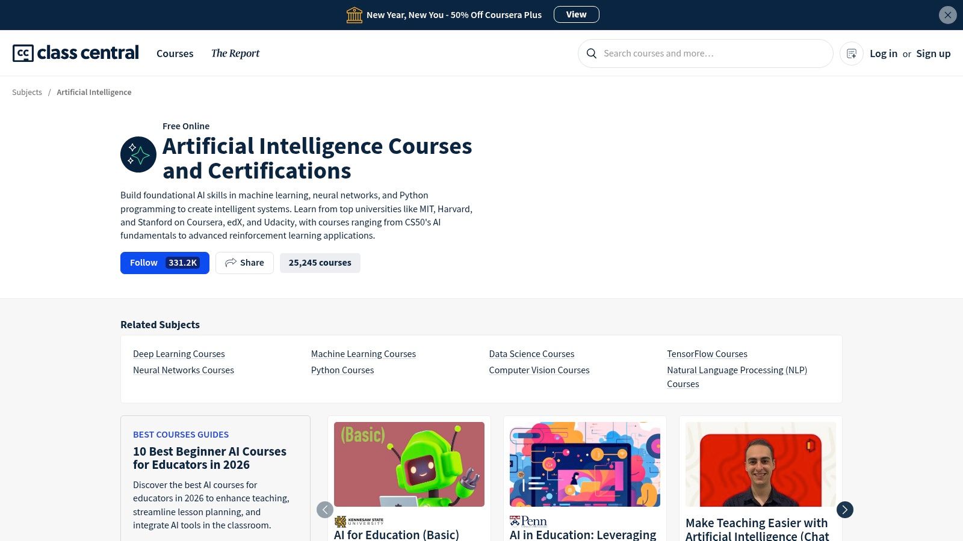Expand the course count showing 25,245 courses
Image resolution: width=963 pixels, height=541 pixels.
click(320, 263)
